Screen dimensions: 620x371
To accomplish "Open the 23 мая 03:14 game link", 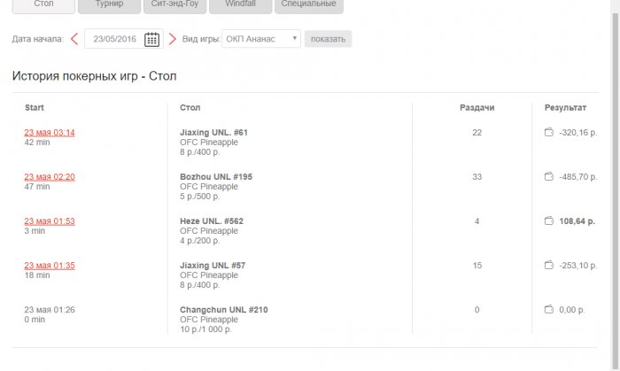I will 50,133.
